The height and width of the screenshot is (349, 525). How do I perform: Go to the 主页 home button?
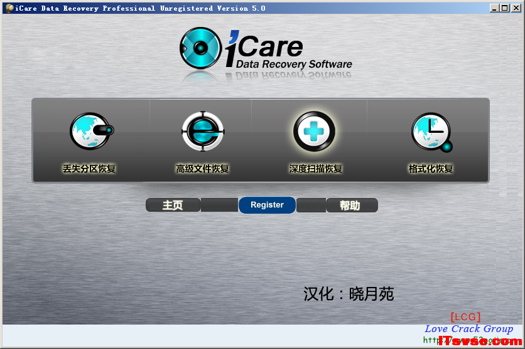[x=173, y=205]
